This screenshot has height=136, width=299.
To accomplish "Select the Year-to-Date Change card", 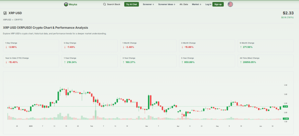I will pyautogui.click(x=31, y=60).
